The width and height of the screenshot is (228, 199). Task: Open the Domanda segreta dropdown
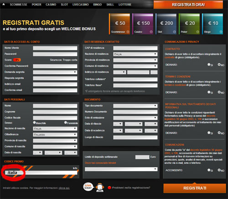point(55,72)
